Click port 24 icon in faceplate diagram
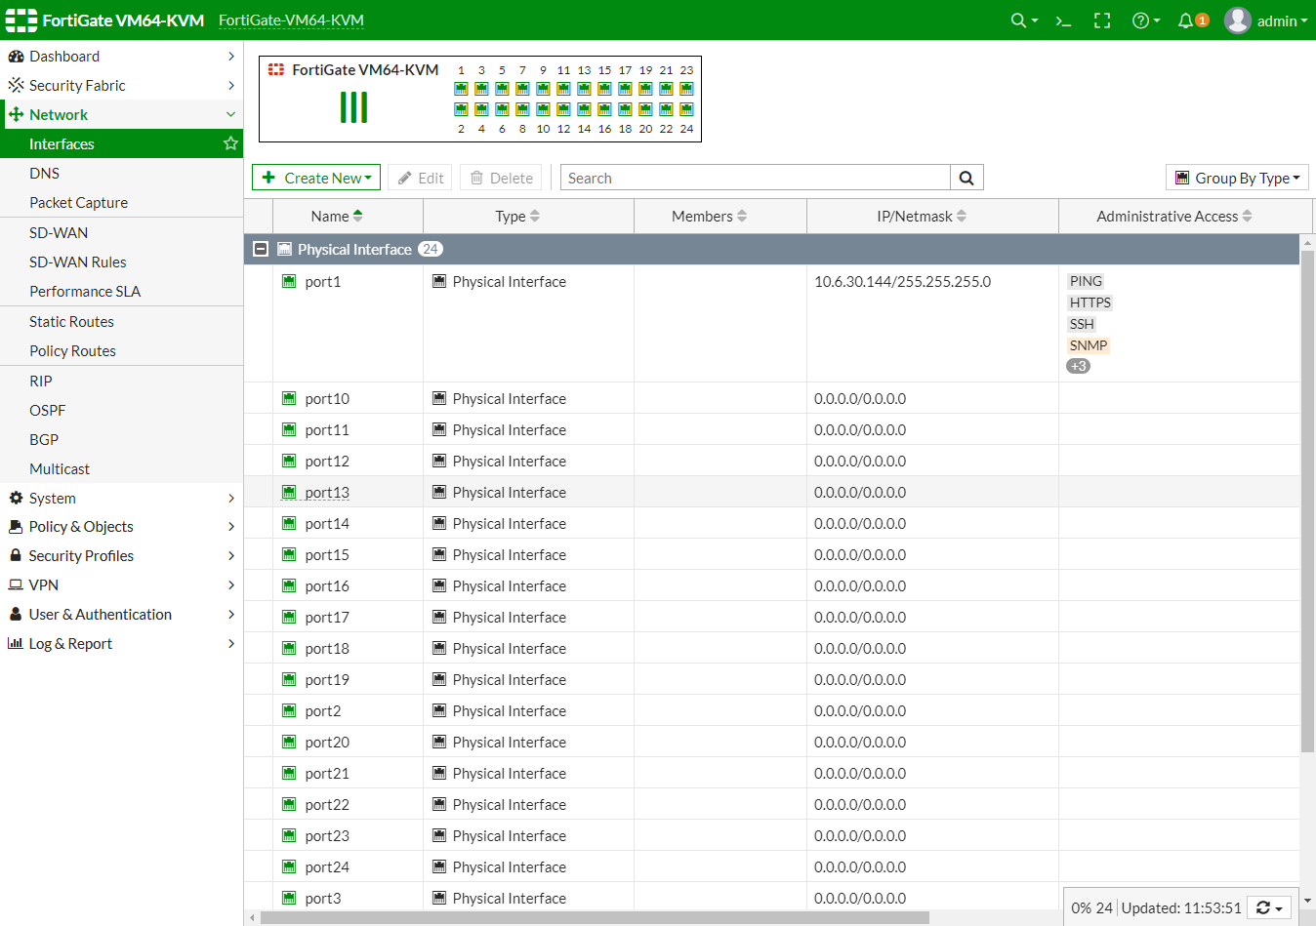 point(686,109)
